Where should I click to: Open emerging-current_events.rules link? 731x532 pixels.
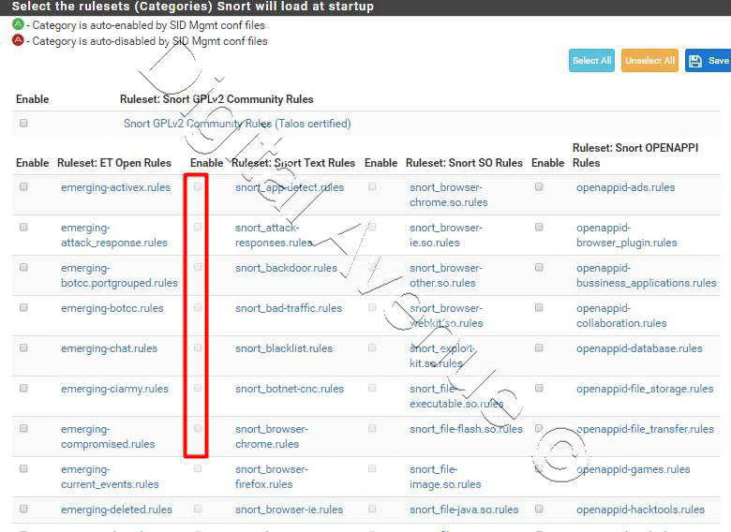[x=110, y=477]
